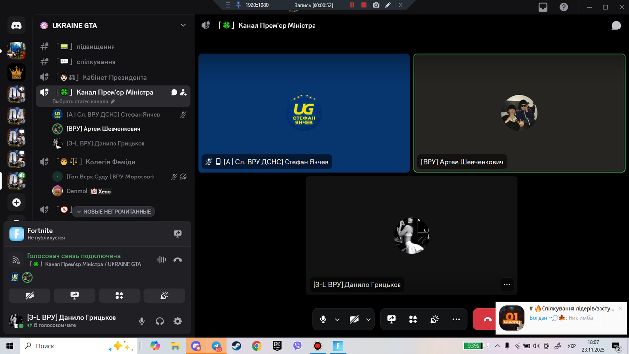Open screen share button in left voice panel

[74, 295]
